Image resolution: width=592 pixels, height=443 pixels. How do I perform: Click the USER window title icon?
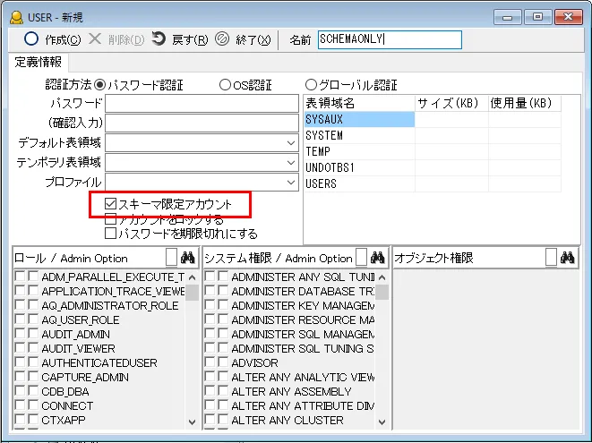(16, 18)
